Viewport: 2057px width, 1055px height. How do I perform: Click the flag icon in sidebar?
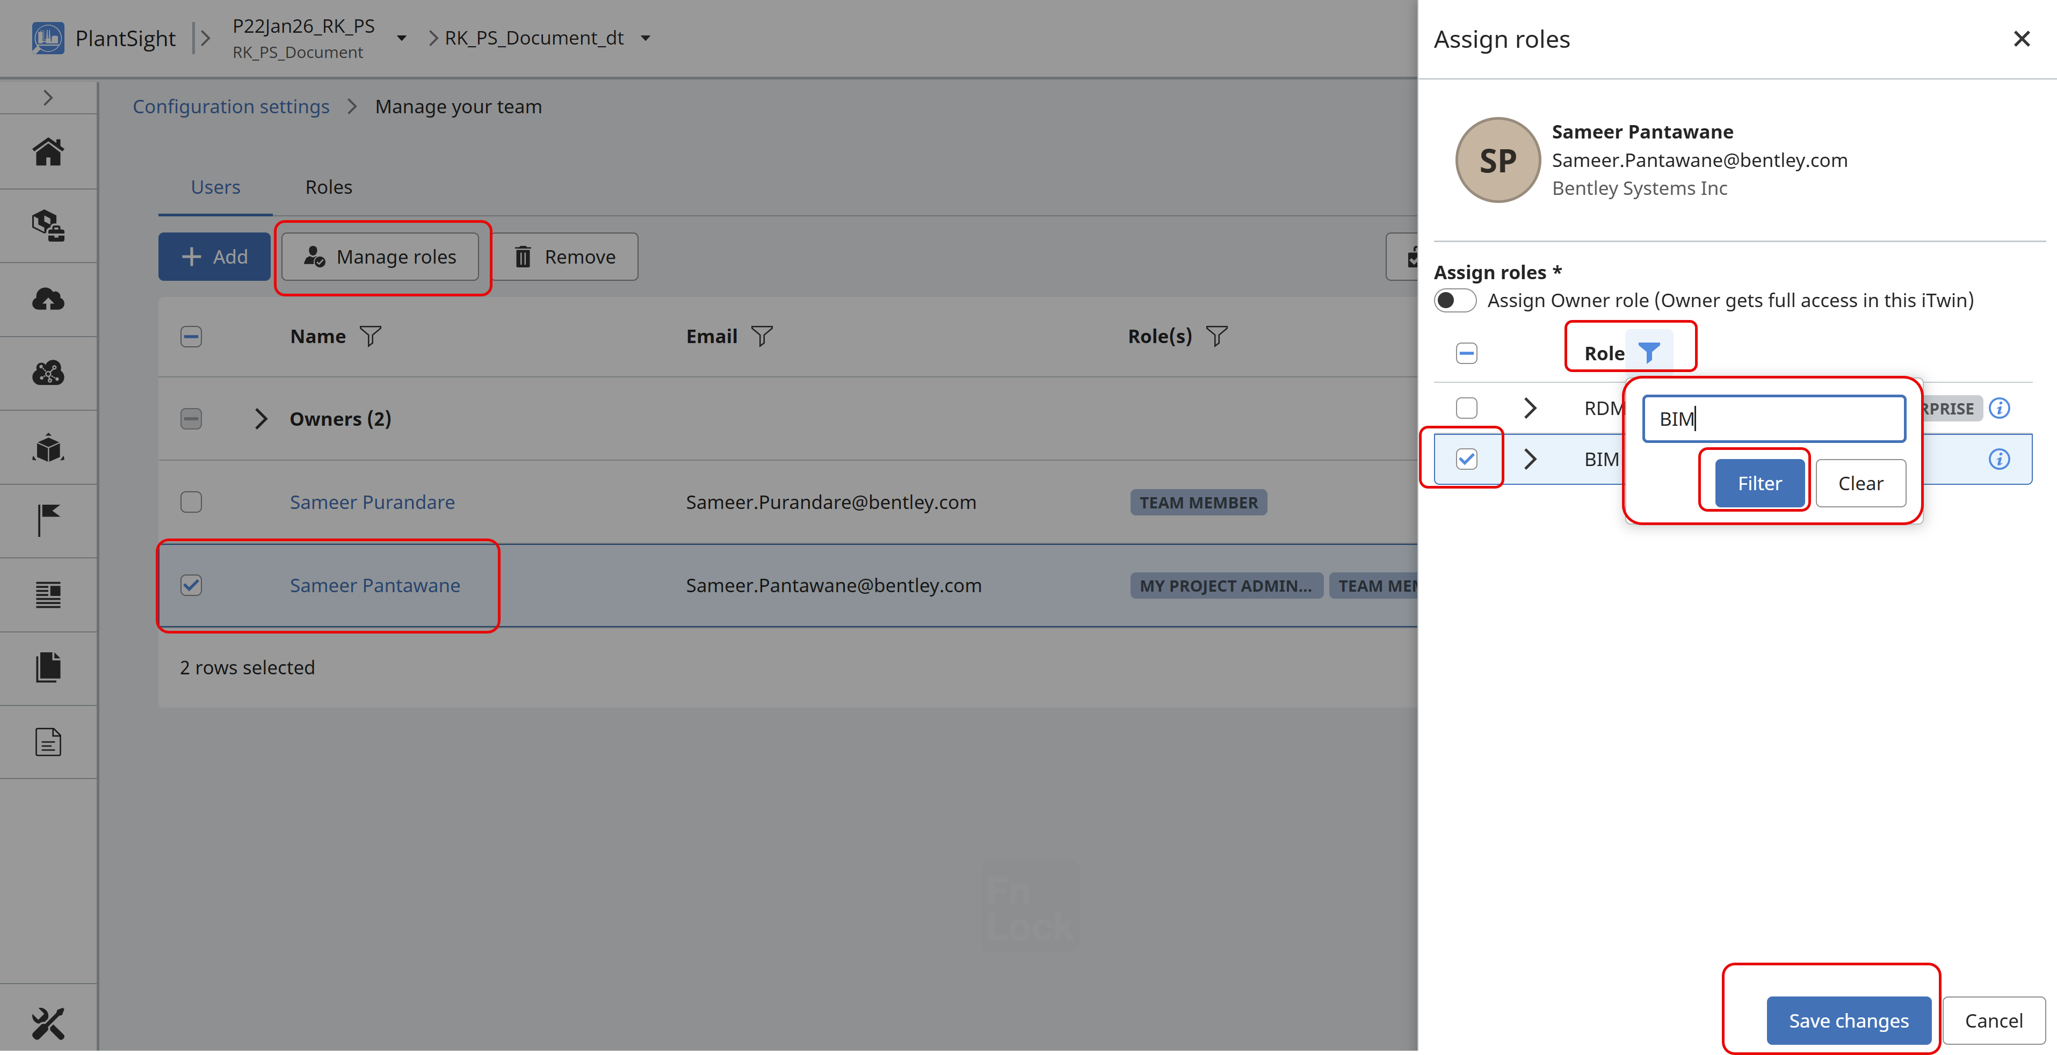48,520
